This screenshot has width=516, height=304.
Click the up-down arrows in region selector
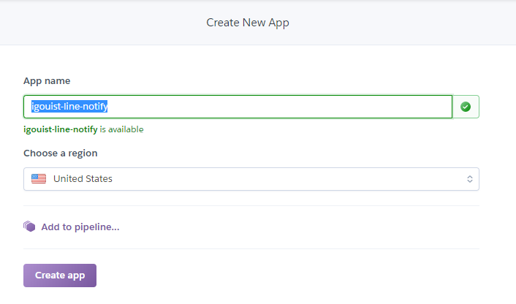click(x=470, y=179)
